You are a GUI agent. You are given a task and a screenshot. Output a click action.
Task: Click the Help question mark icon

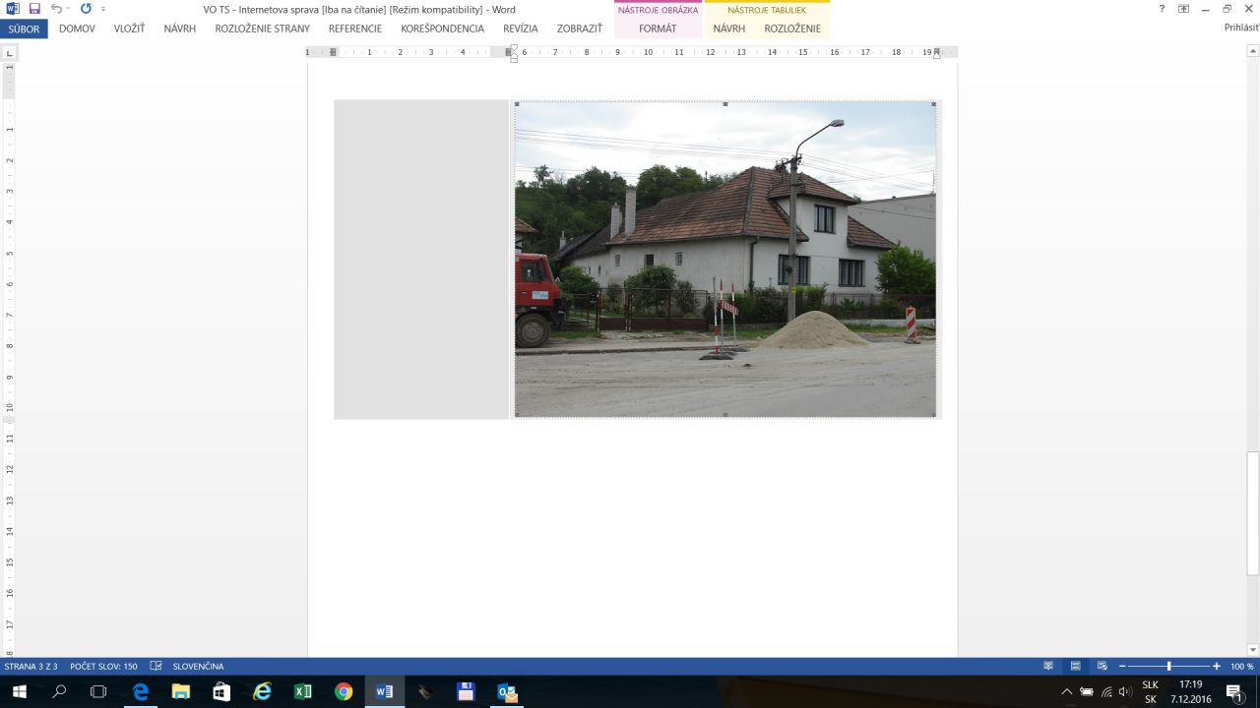click(1163, 9)
